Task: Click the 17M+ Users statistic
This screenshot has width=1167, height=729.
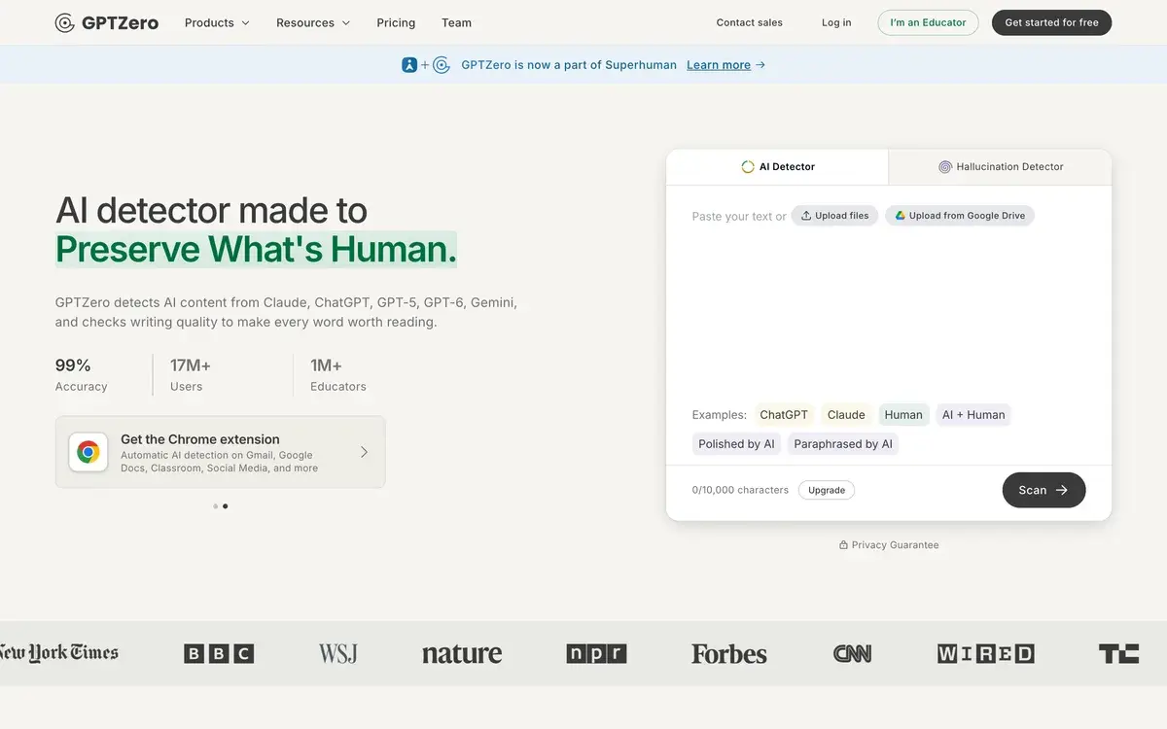Action: (191, 375)
